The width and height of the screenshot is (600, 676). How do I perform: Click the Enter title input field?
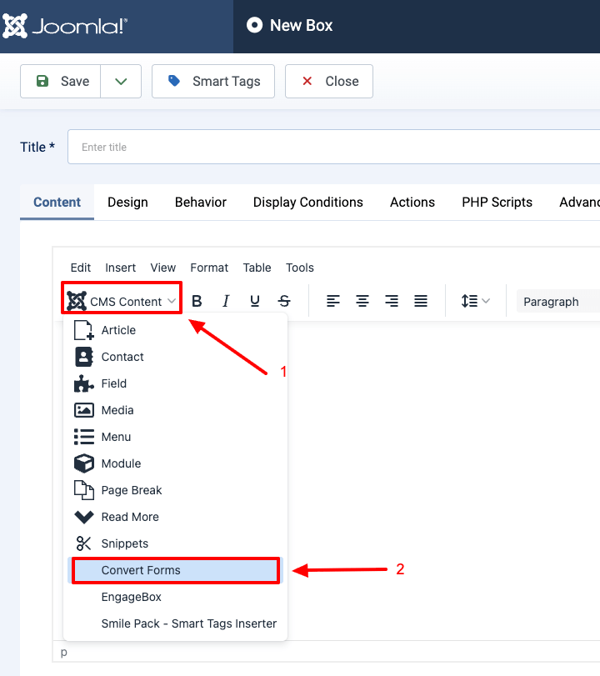click(333, 147)
